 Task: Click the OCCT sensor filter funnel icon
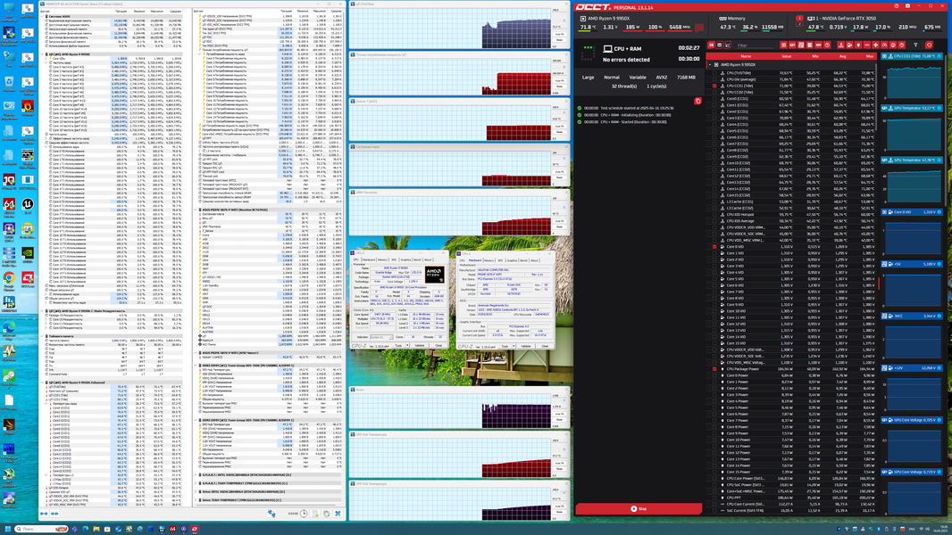click(x=915, y=45)
